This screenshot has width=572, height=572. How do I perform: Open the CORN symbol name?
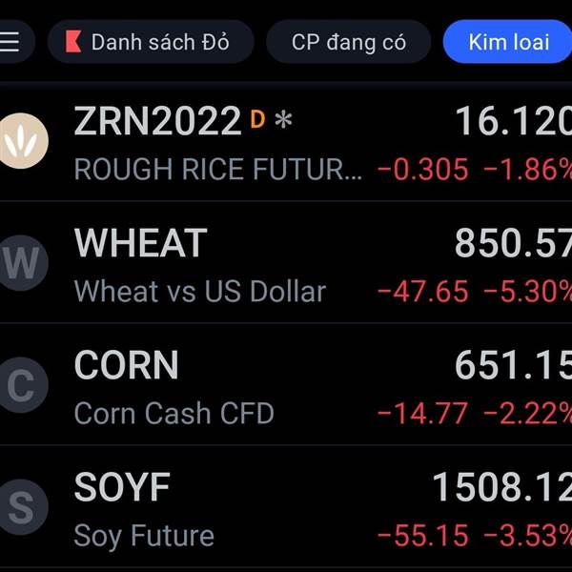(x=127, y=365)
